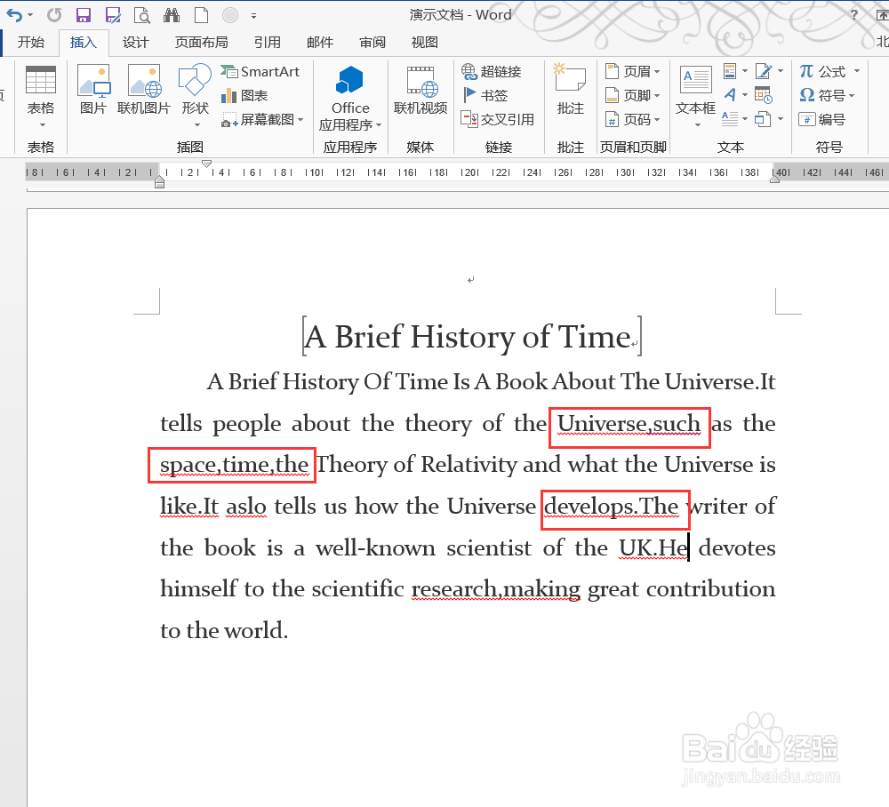Click the Signature Line pen icon
This screenshot has width=889, height=807.
(x=764, y=71)
